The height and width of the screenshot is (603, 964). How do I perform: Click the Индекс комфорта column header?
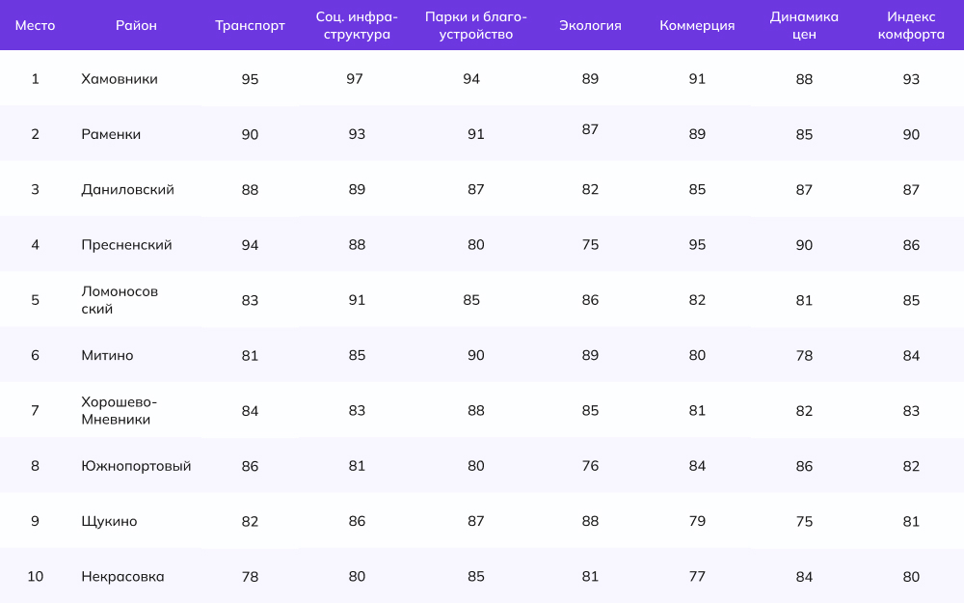click(911, 26)
